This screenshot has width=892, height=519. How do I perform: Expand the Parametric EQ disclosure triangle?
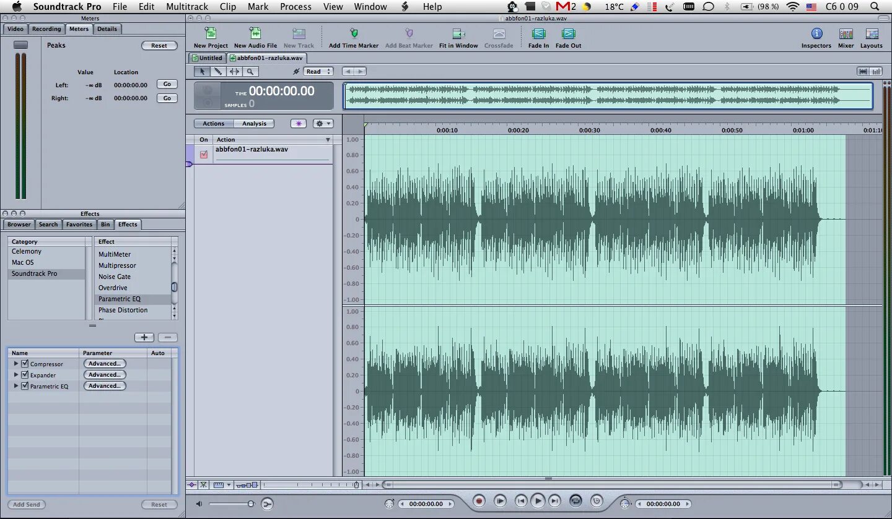[x=16, y=386]
